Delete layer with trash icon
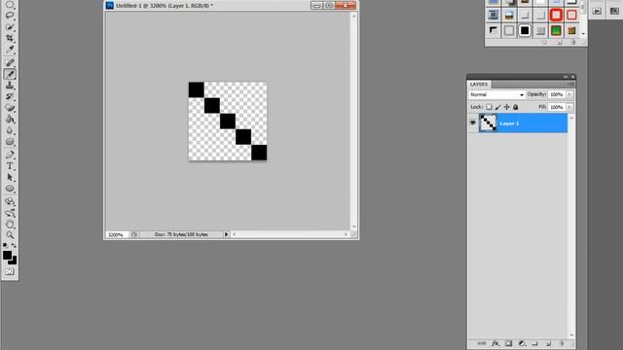This screenshot has height=350, width=623. click(x=562, y=343)
